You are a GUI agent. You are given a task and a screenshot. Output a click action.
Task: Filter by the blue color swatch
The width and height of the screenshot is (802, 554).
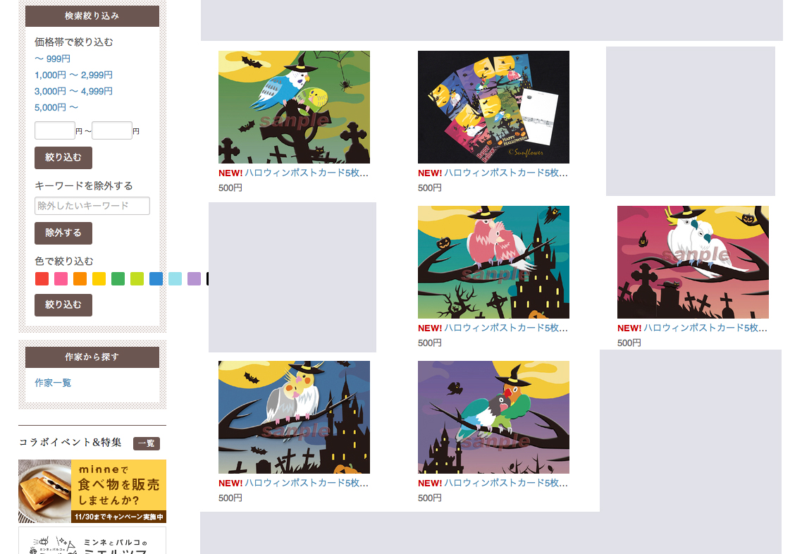(x=156, y=279)
